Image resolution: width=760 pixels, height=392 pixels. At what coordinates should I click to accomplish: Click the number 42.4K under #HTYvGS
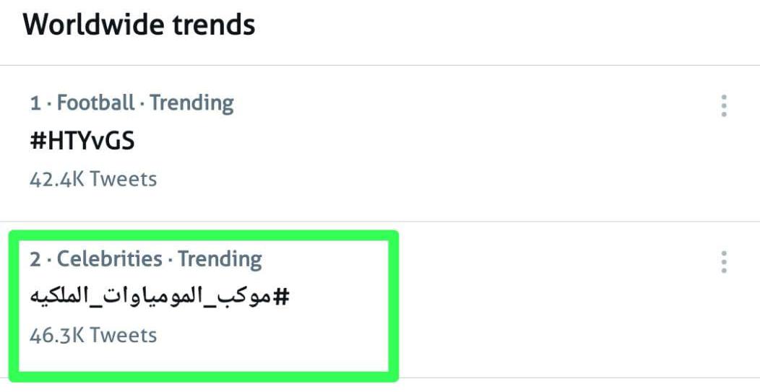(x=57, y=178)
